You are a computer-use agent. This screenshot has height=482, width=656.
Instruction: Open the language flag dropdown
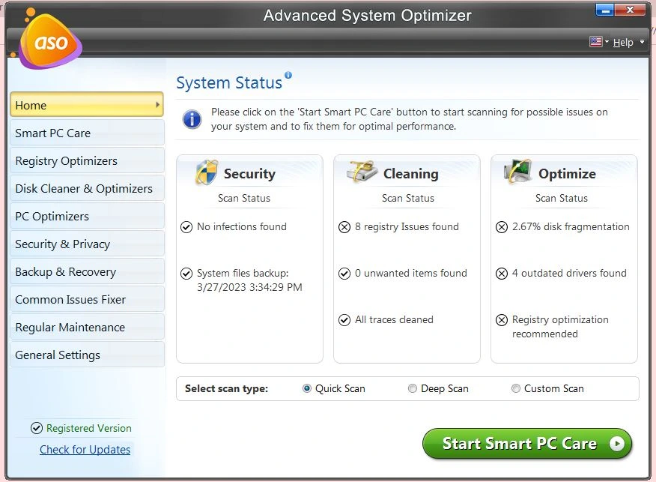pos(599,42)
